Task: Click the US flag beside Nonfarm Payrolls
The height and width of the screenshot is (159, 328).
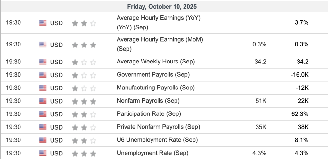Action: tap(43, 101)
